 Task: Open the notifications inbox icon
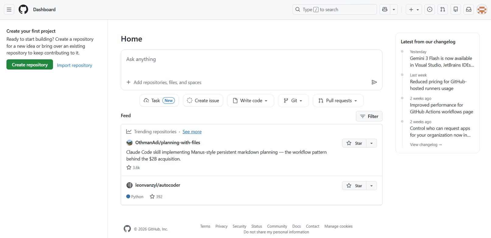coord(469,9)
